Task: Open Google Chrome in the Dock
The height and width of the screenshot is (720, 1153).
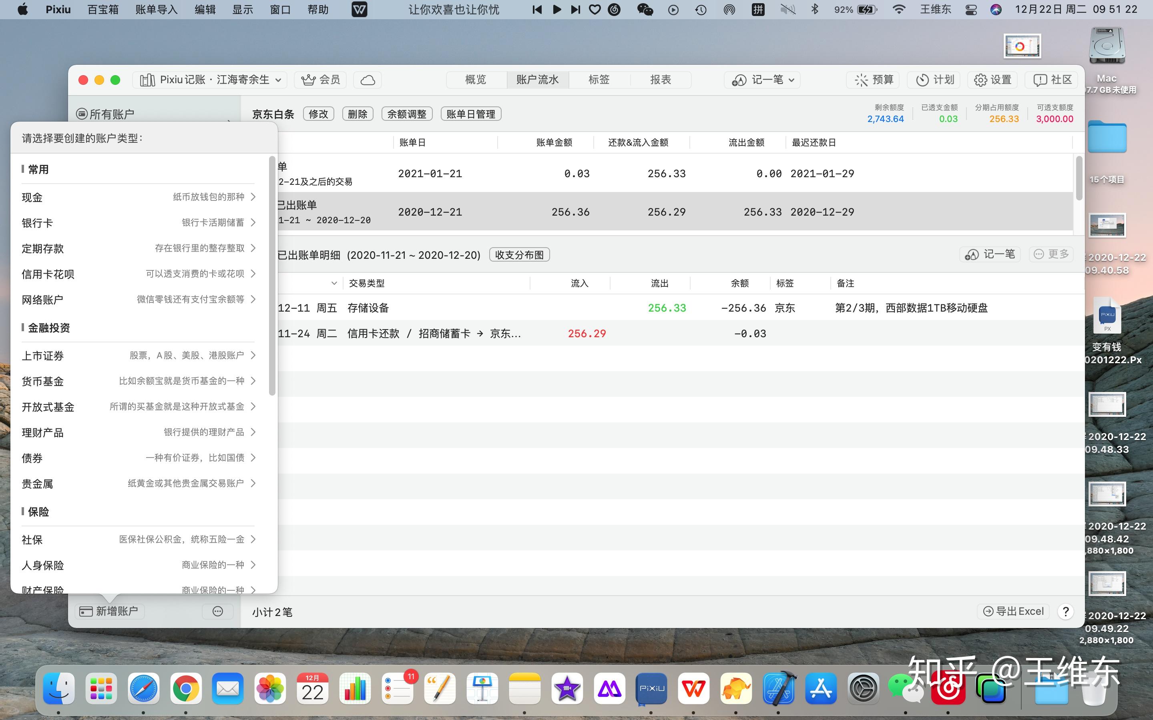Action: (186, 688)
